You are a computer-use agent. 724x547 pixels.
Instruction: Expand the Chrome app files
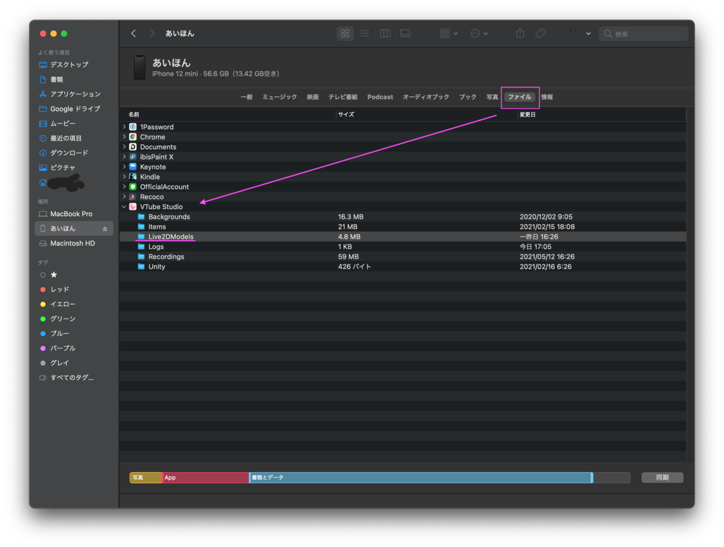coord(124,137)
